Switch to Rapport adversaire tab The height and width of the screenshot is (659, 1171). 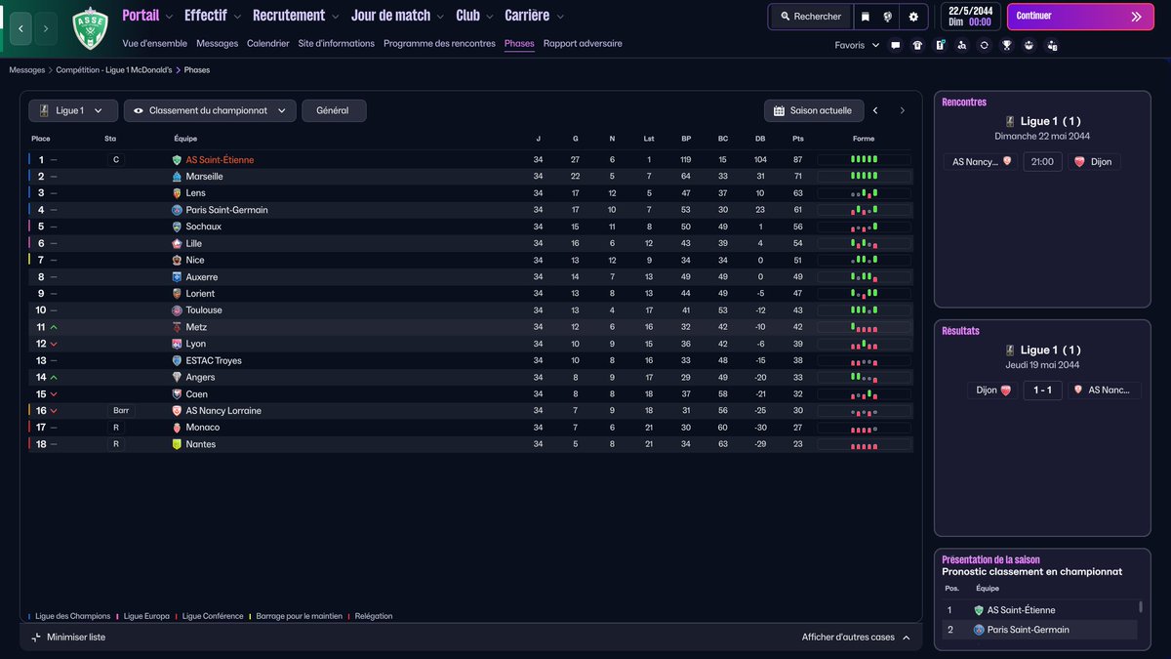583,44
